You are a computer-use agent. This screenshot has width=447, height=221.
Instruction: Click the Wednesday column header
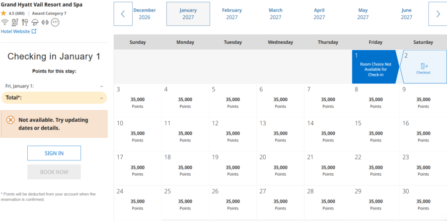click(x=280, y=42)
